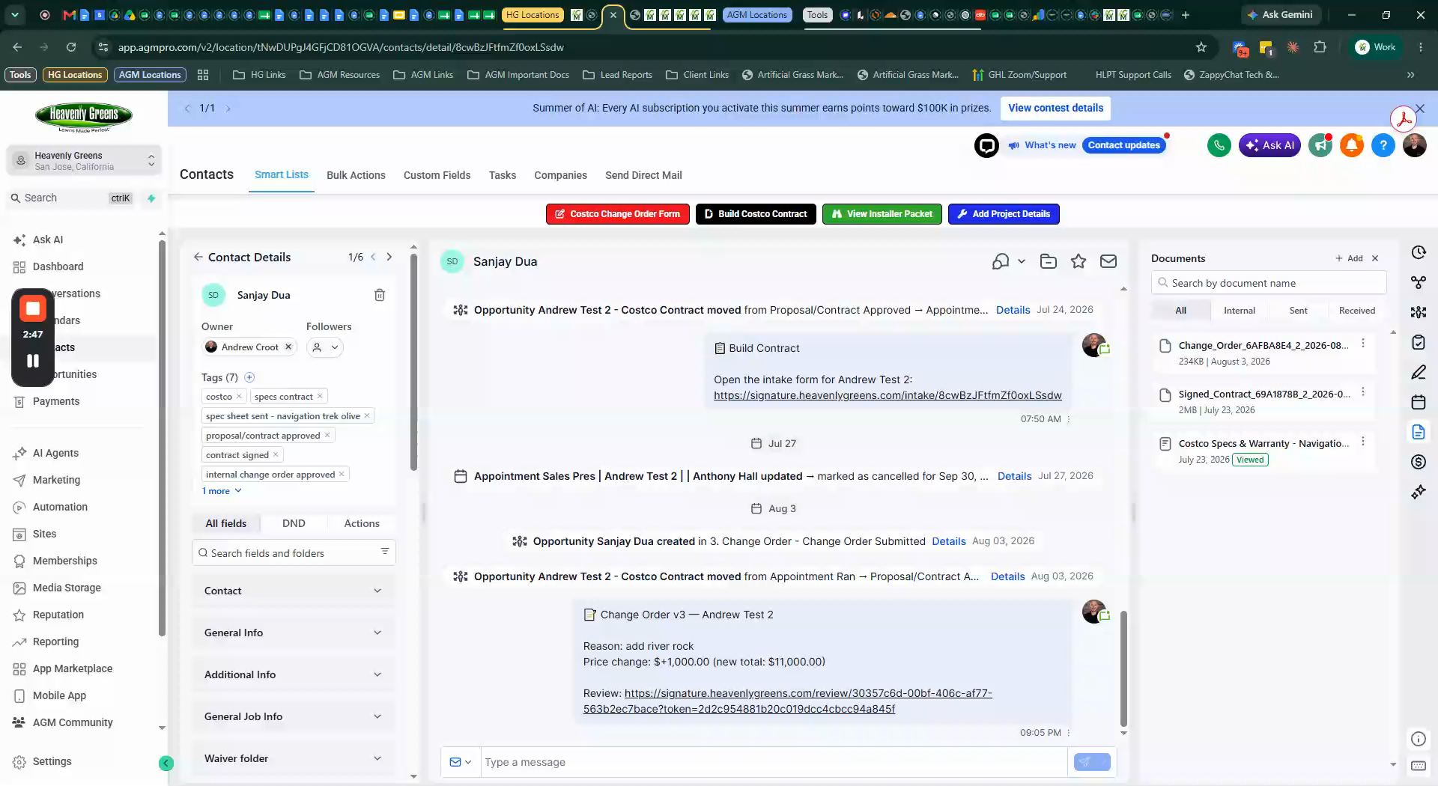The height and width of the screenshot is (786, 1438).
Task: Click the green megaphone announcements icon
Action: pyautogui.click(x=1320, y=145)
